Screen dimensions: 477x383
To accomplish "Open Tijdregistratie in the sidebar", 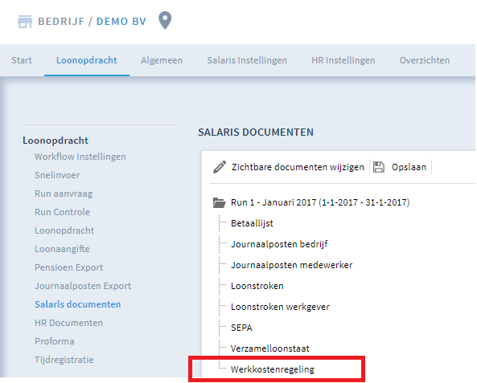I will tap(64, 360).
